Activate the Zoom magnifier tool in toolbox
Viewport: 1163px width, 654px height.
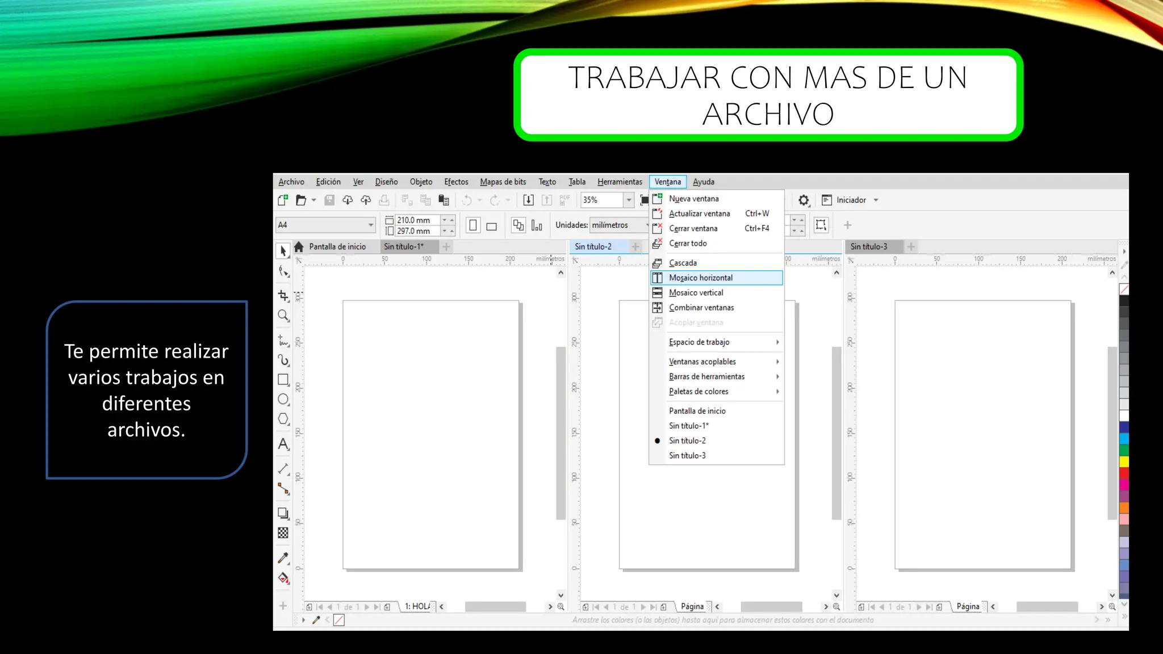click(x=283, y=316)
